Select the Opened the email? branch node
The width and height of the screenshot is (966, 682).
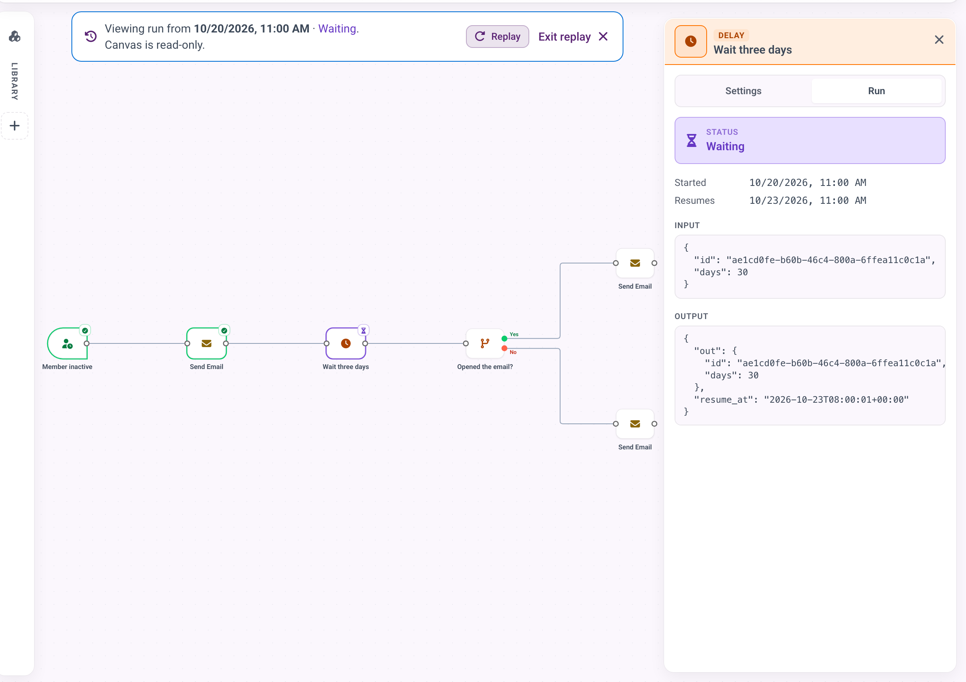[485, 343]
